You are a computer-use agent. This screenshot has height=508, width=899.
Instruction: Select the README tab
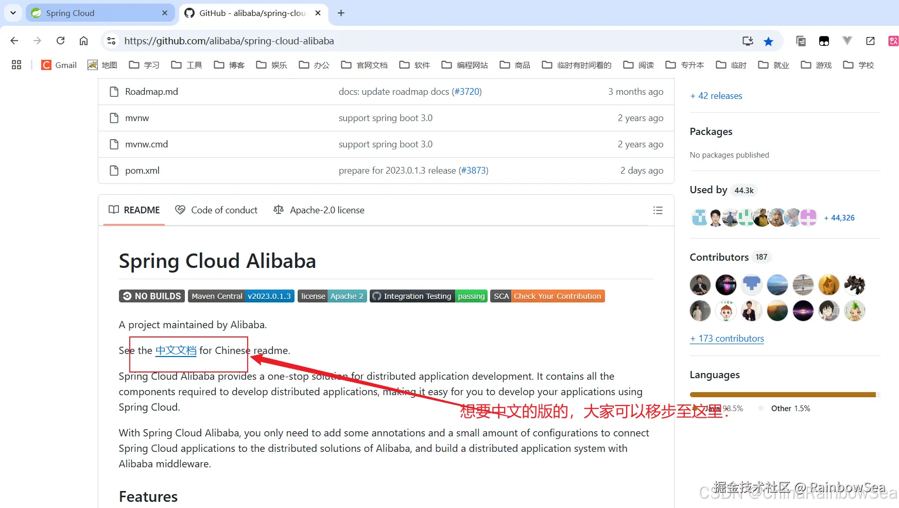coord(134,210)
